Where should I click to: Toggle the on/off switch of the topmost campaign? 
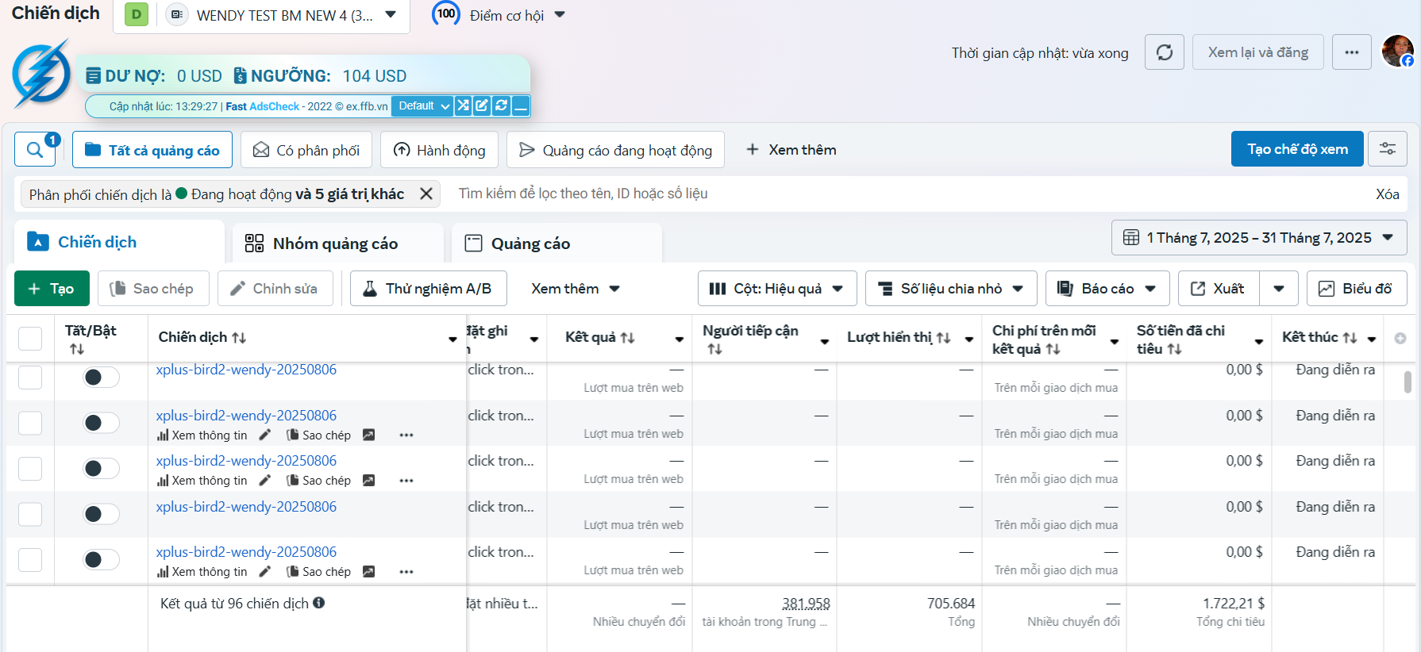(102, 378)
